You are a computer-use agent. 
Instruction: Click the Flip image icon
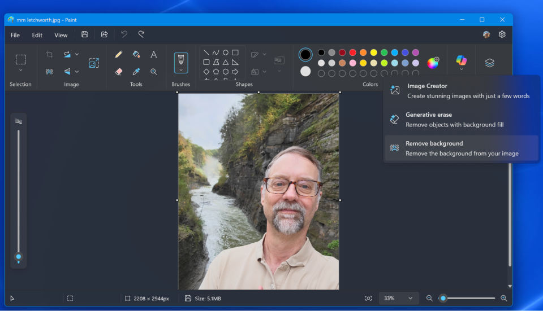coord(67,72)
